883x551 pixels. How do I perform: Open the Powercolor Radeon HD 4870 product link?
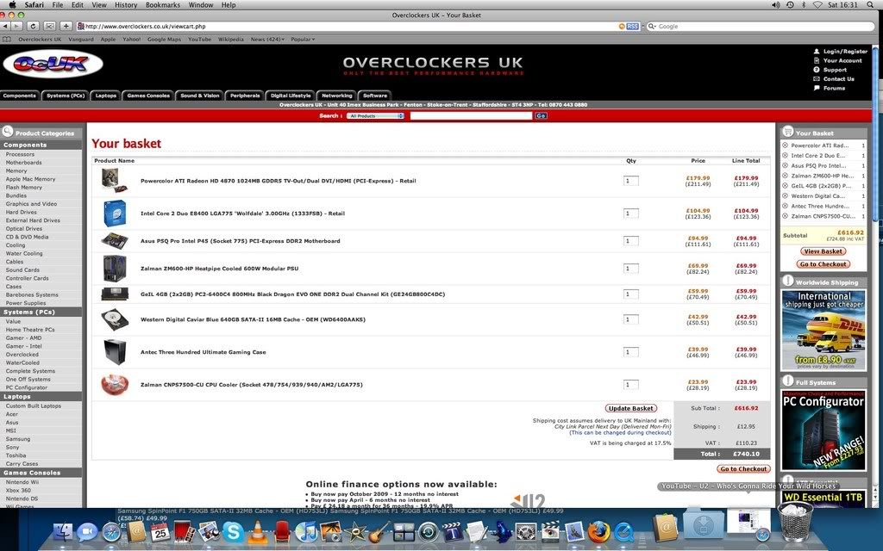(278, 181)
